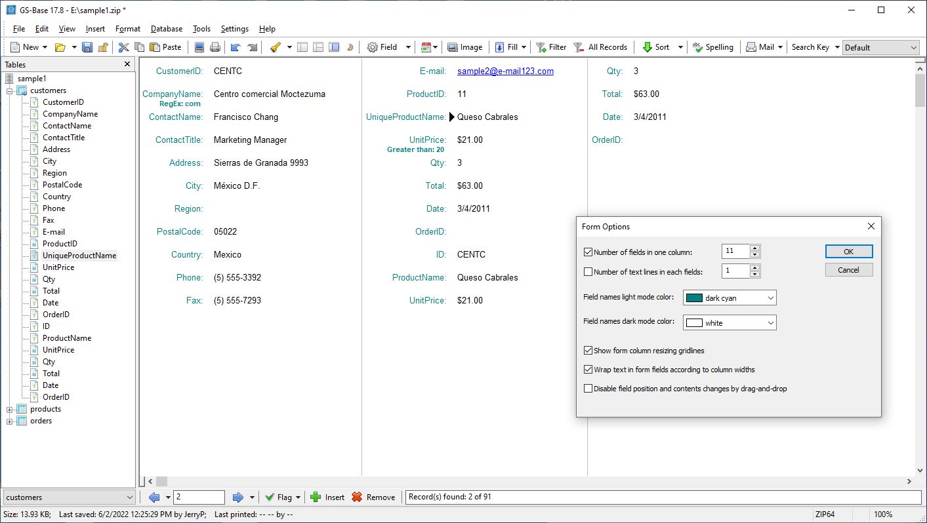Click the green plus Insert record button

(327, 497)
